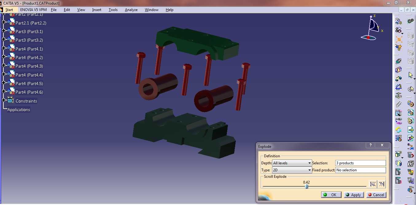The width and height of the screenshot is (416, 205).
Task: Open the Insert menu
Action: click(x=97, y=10)
